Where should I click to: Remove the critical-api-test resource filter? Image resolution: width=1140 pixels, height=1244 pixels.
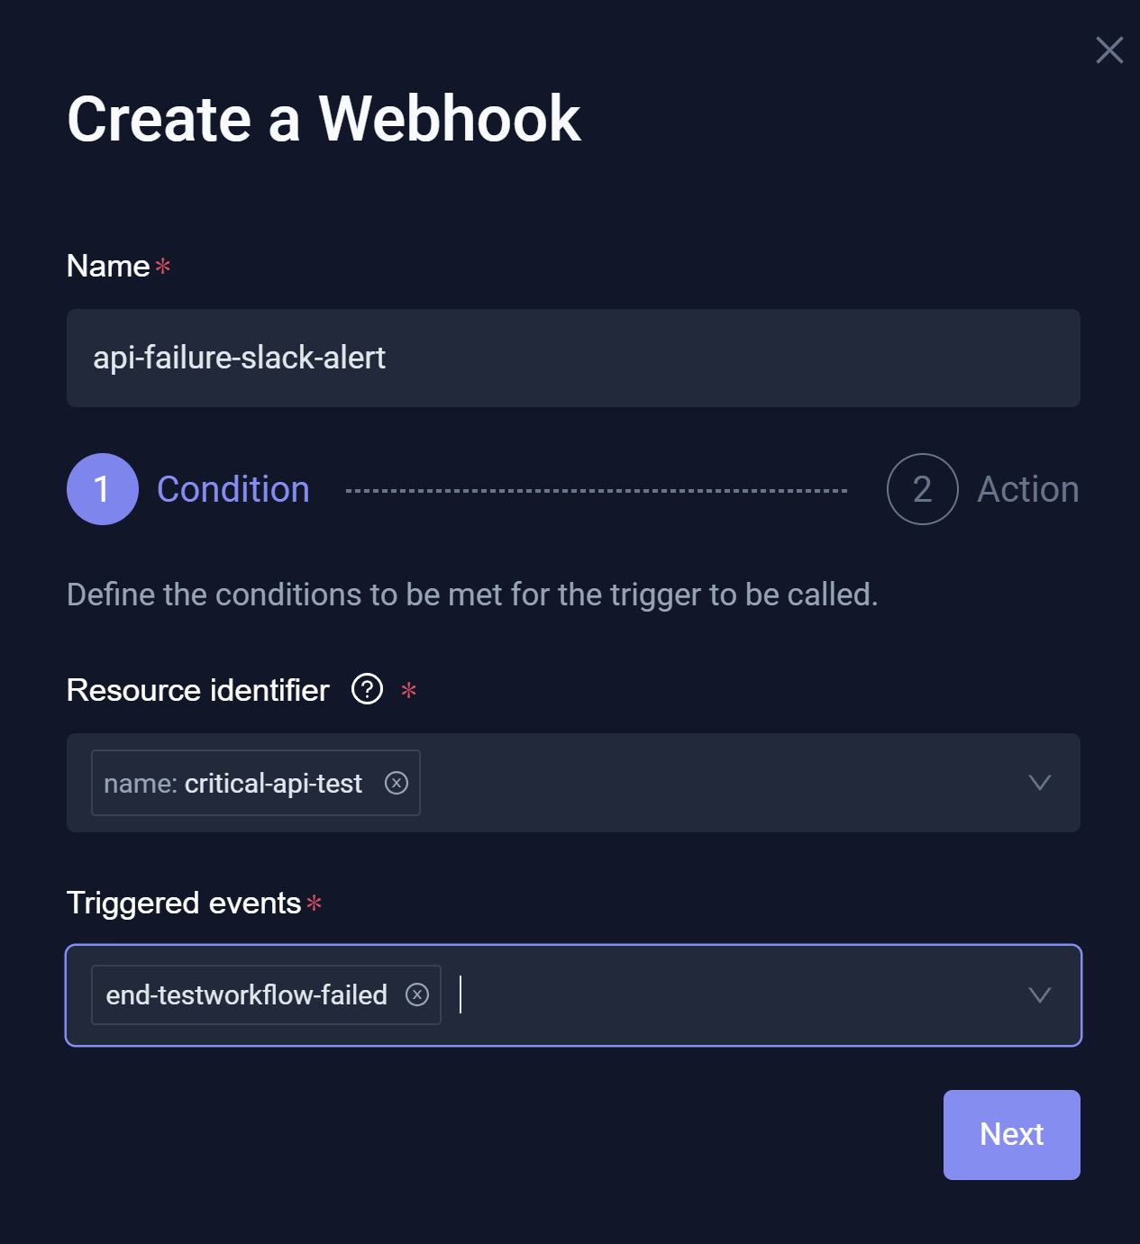pos(397,783)
